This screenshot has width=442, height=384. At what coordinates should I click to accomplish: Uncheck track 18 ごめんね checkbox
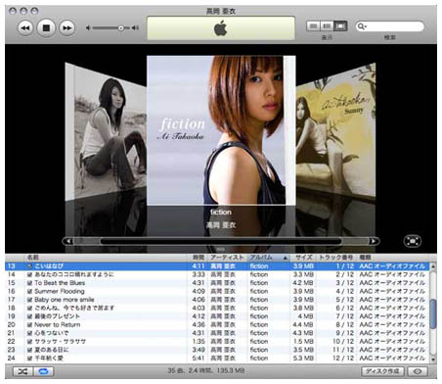tap(29, 308)
